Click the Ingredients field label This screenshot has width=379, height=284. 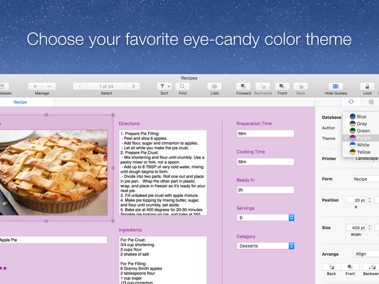click(x=130, y=230)
